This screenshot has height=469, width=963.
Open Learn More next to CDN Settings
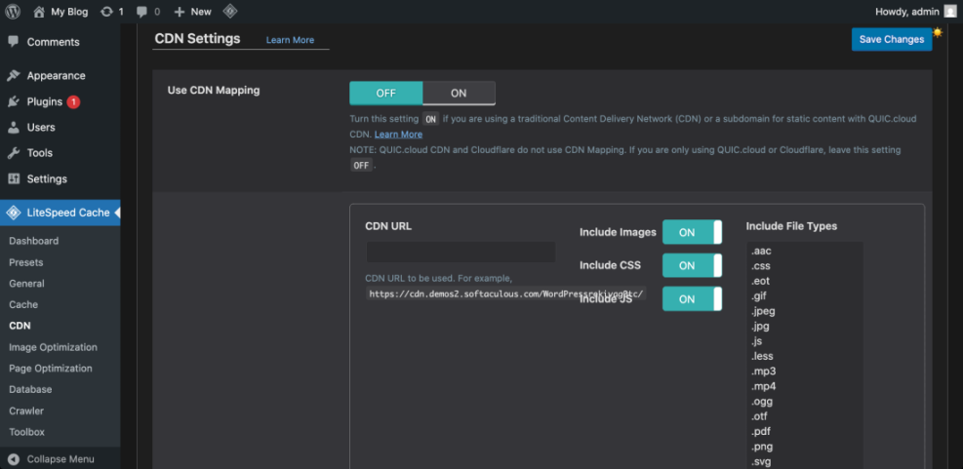tap(290, 40)
